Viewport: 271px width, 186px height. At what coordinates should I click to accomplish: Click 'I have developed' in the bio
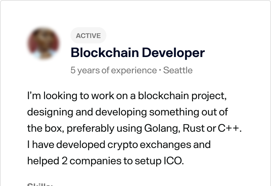56,145
